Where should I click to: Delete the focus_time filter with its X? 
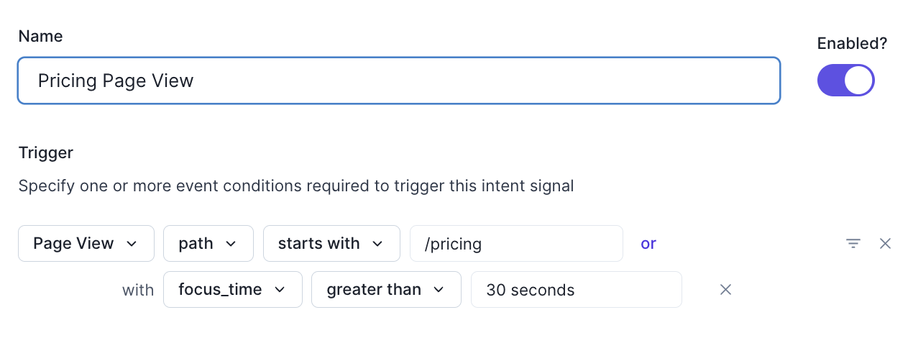coord(726,290)
